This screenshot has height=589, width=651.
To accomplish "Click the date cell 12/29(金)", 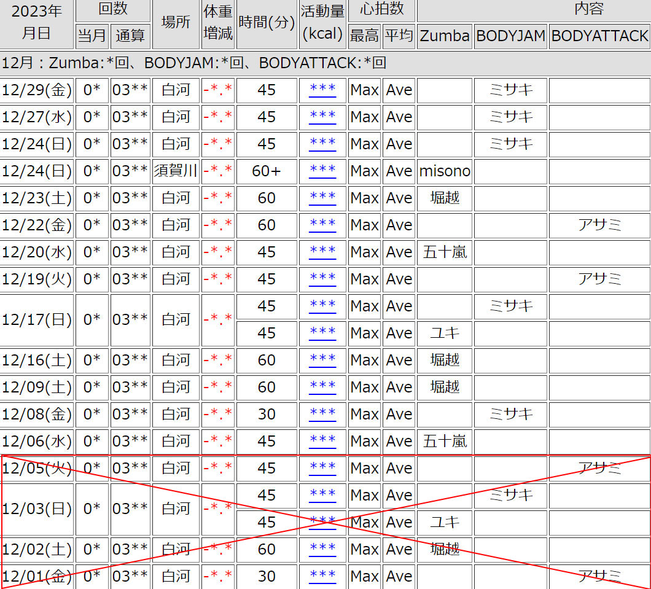I will 36,90.
